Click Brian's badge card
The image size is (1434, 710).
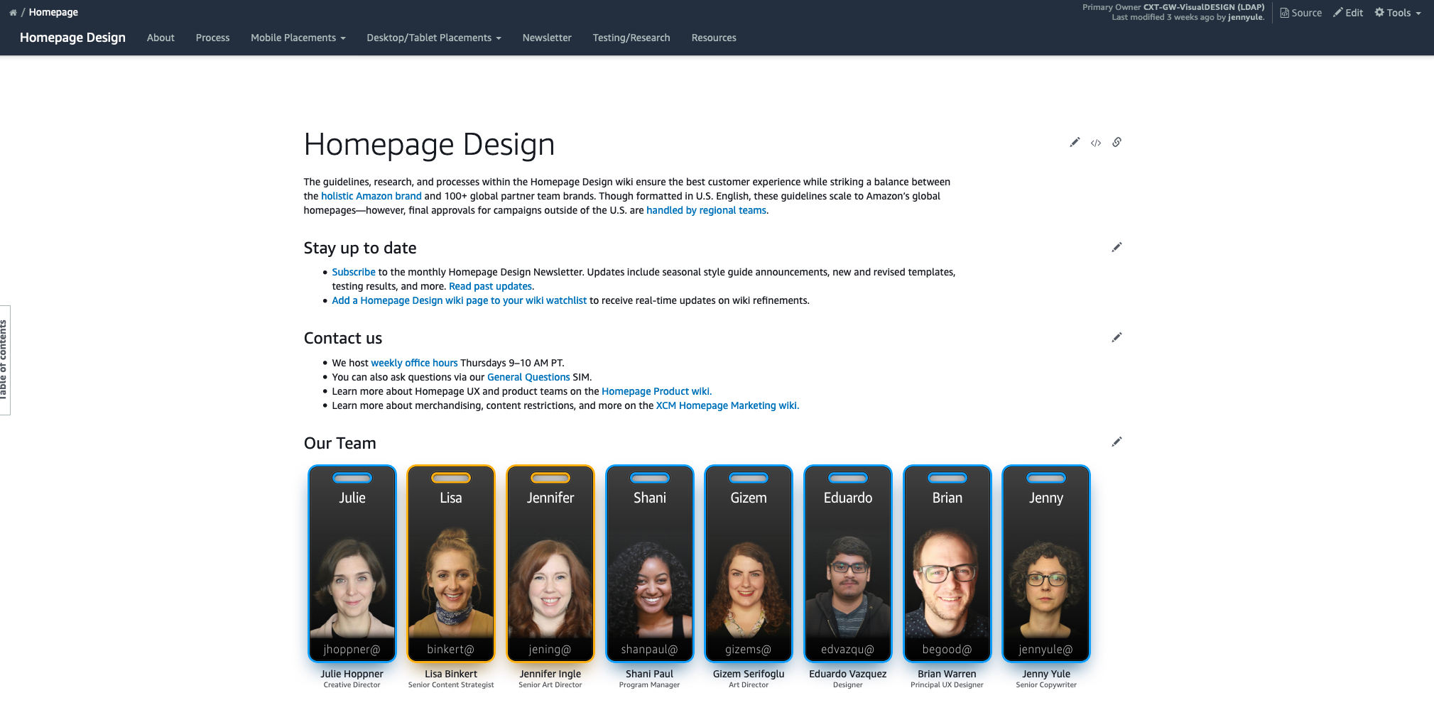947,564
